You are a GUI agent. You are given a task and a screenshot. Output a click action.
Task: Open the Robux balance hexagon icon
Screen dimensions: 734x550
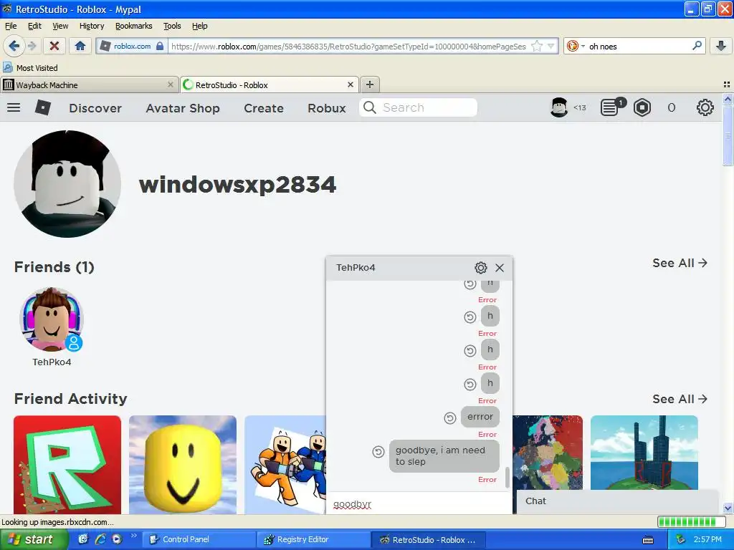pyautogui.click(x=642, y=107)
